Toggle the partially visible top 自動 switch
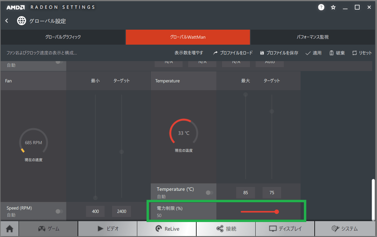Image resolution: width=377 pixels, height=237 pixels. point(59,62)
